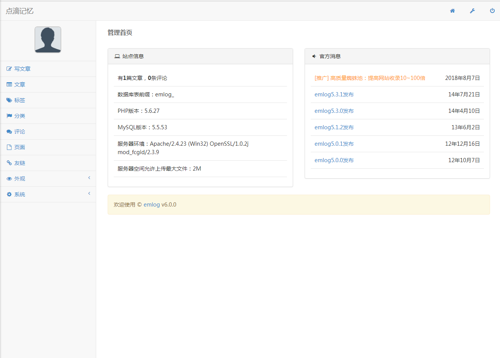This screenshot has height=358, width=500.
Task: Click the eye icon beside 外观
Action: coord(9,179)
